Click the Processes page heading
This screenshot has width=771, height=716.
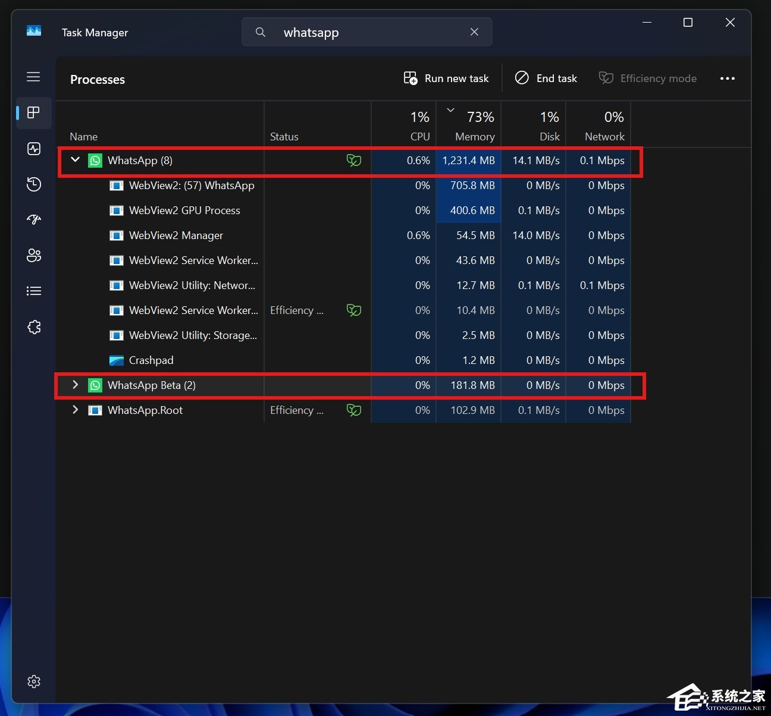[98, 80]
